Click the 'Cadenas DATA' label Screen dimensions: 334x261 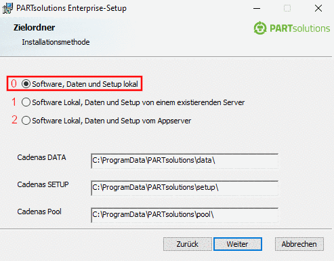41,157
